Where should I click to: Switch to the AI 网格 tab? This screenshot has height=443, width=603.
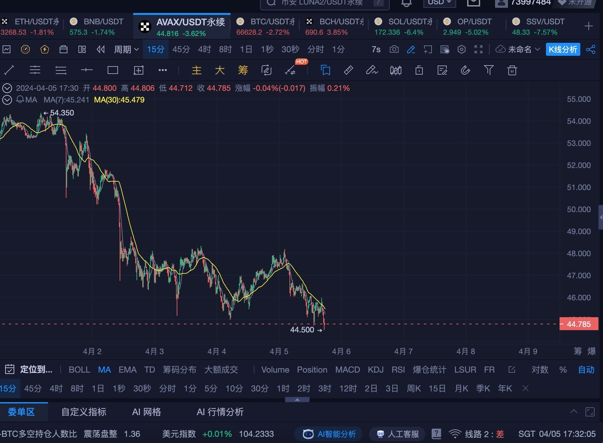click(x=146, y=412)
